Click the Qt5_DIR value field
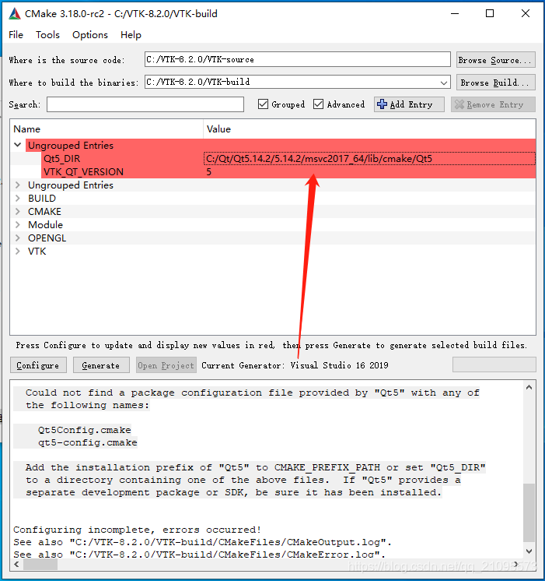545x581 pixels. pos(369,159)
